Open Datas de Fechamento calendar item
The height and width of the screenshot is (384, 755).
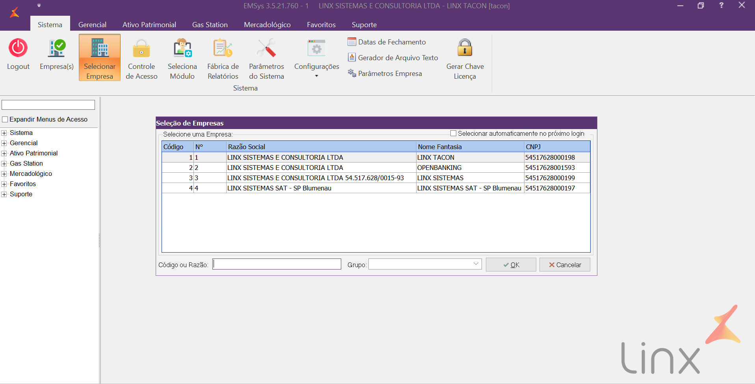coord(387,42)
